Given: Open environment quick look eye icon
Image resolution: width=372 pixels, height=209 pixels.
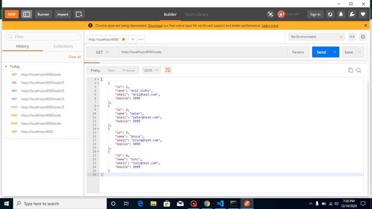Looking at the screenshot, I should click(x=352, y=37).
